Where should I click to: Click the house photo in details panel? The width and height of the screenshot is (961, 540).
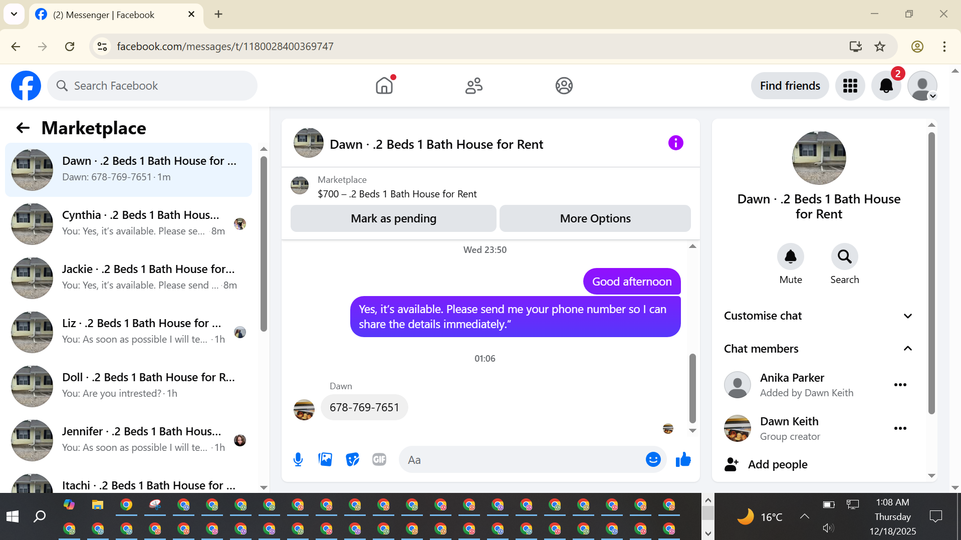point(819,158)
